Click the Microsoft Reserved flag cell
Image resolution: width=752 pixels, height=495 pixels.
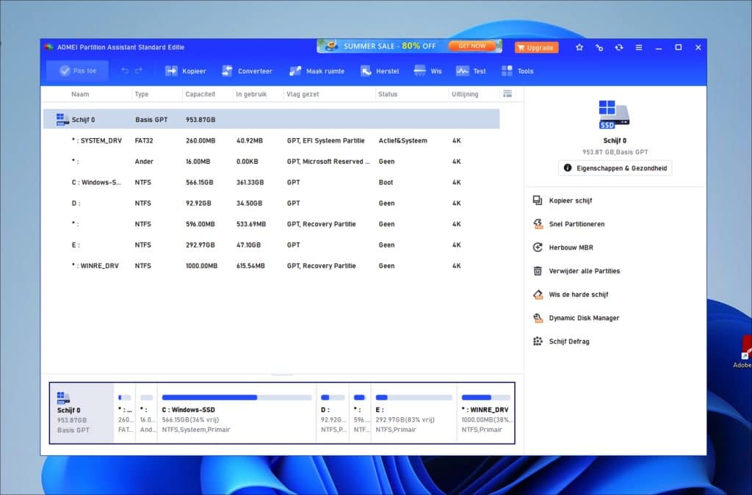coord(328,162)
